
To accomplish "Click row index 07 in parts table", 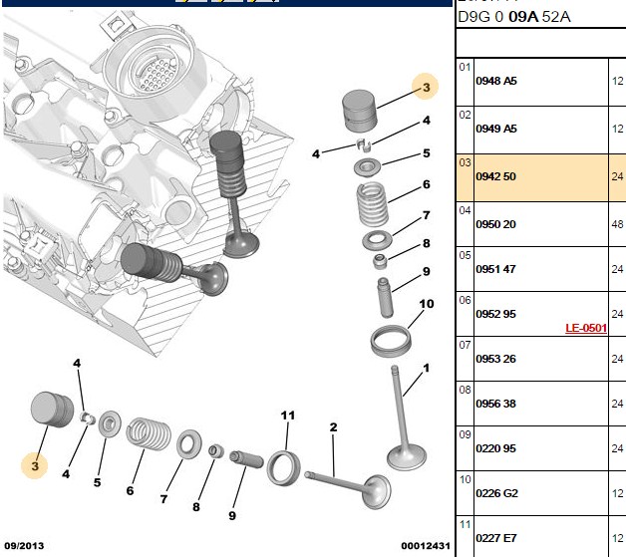I will pos(465,345).
